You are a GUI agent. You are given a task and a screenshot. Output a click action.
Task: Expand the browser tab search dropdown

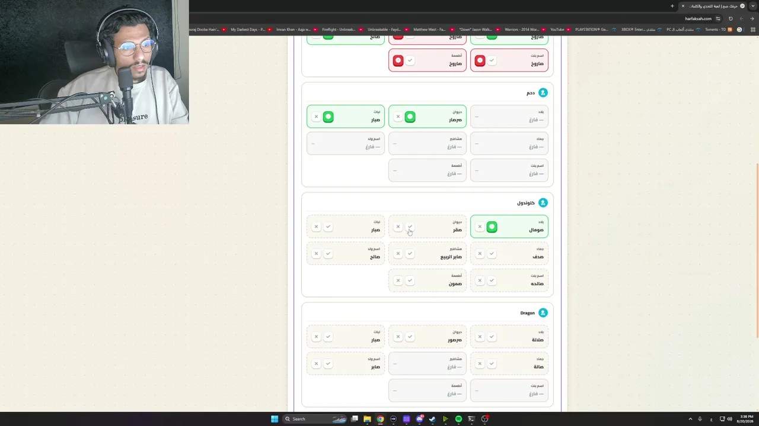coord(753,6)
